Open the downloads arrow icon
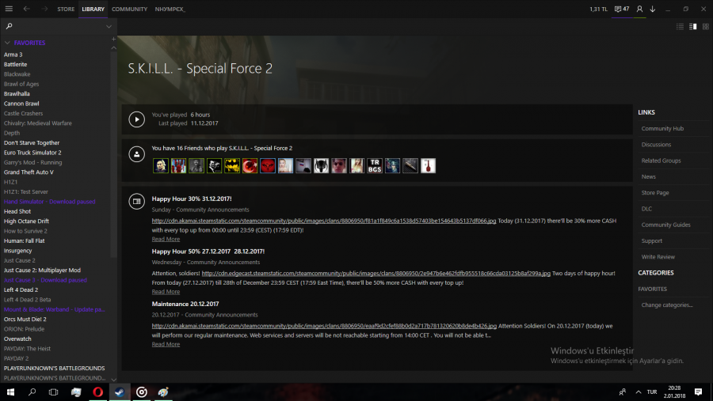 [653, 9]
